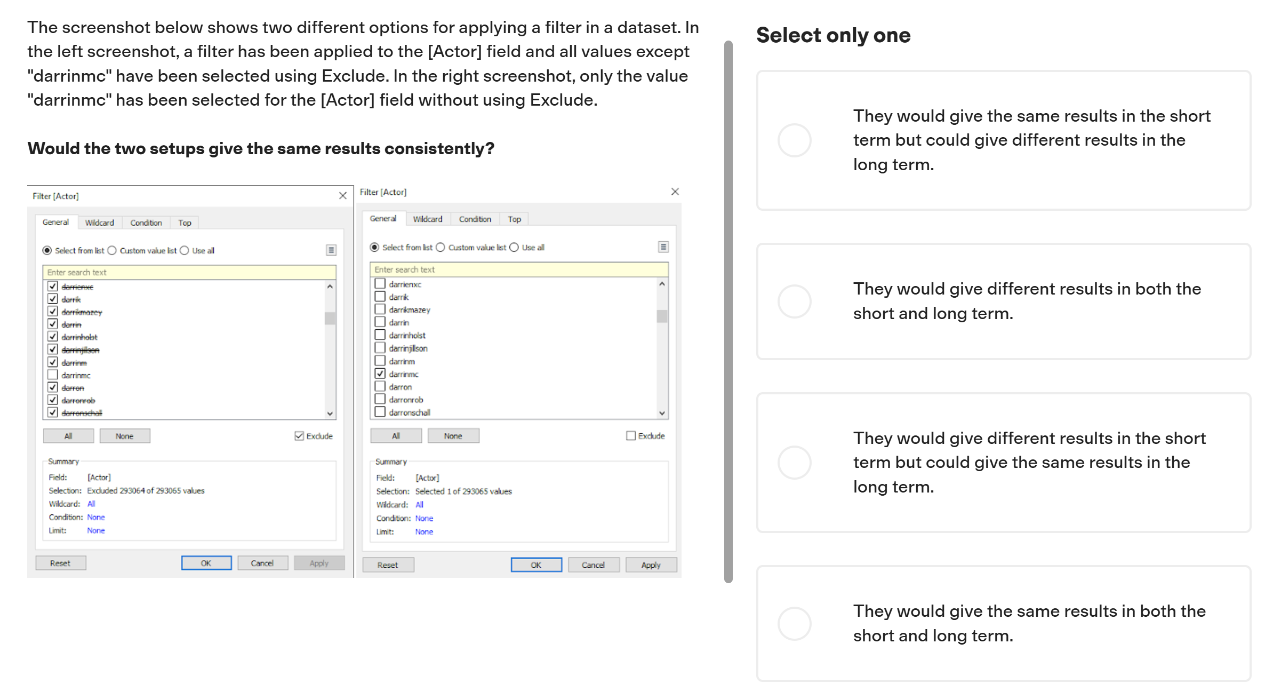Click search text field in right dialog
Viewport: 1265px width, 699px height.
pos(519,269)
